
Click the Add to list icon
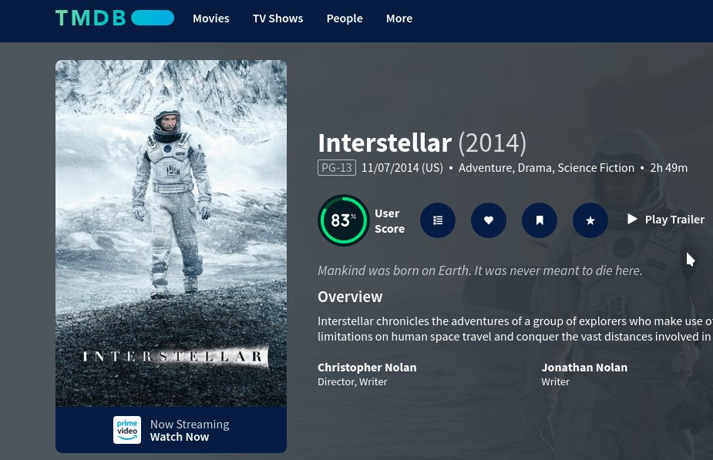[x=438, y=220]
